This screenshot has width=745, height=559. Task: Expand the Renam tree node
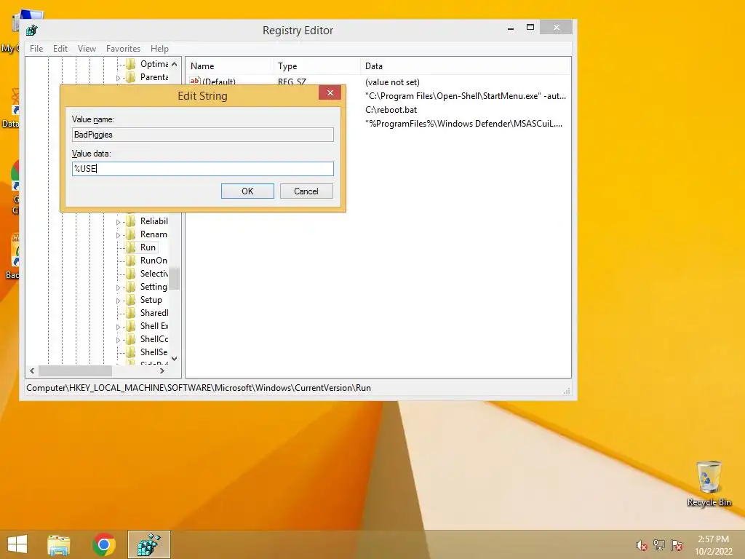(x=119, y=235)
